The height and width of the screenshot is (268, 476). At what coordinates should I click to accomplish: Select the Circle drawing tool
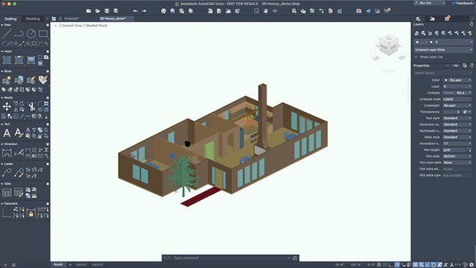coord(31,34)
